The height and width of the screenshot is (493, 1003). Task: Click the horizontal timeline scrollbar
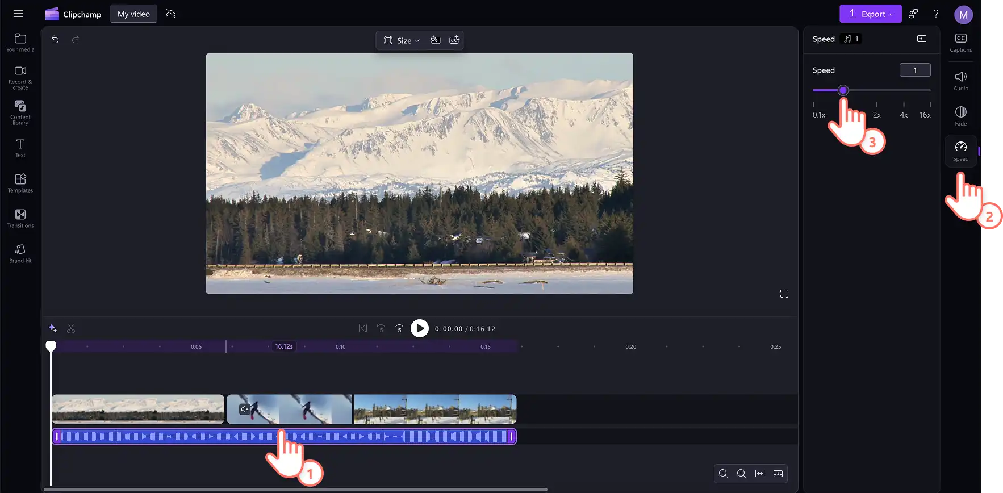[x=295, y=489]
